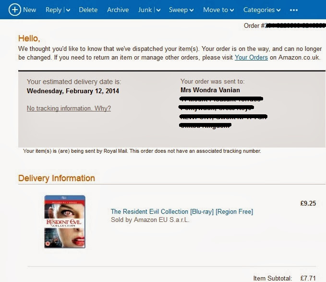The width and height of the screenshot is (326, 282).
Task: Open The Resident Evil Collection product link
Action: pos(181,211)
